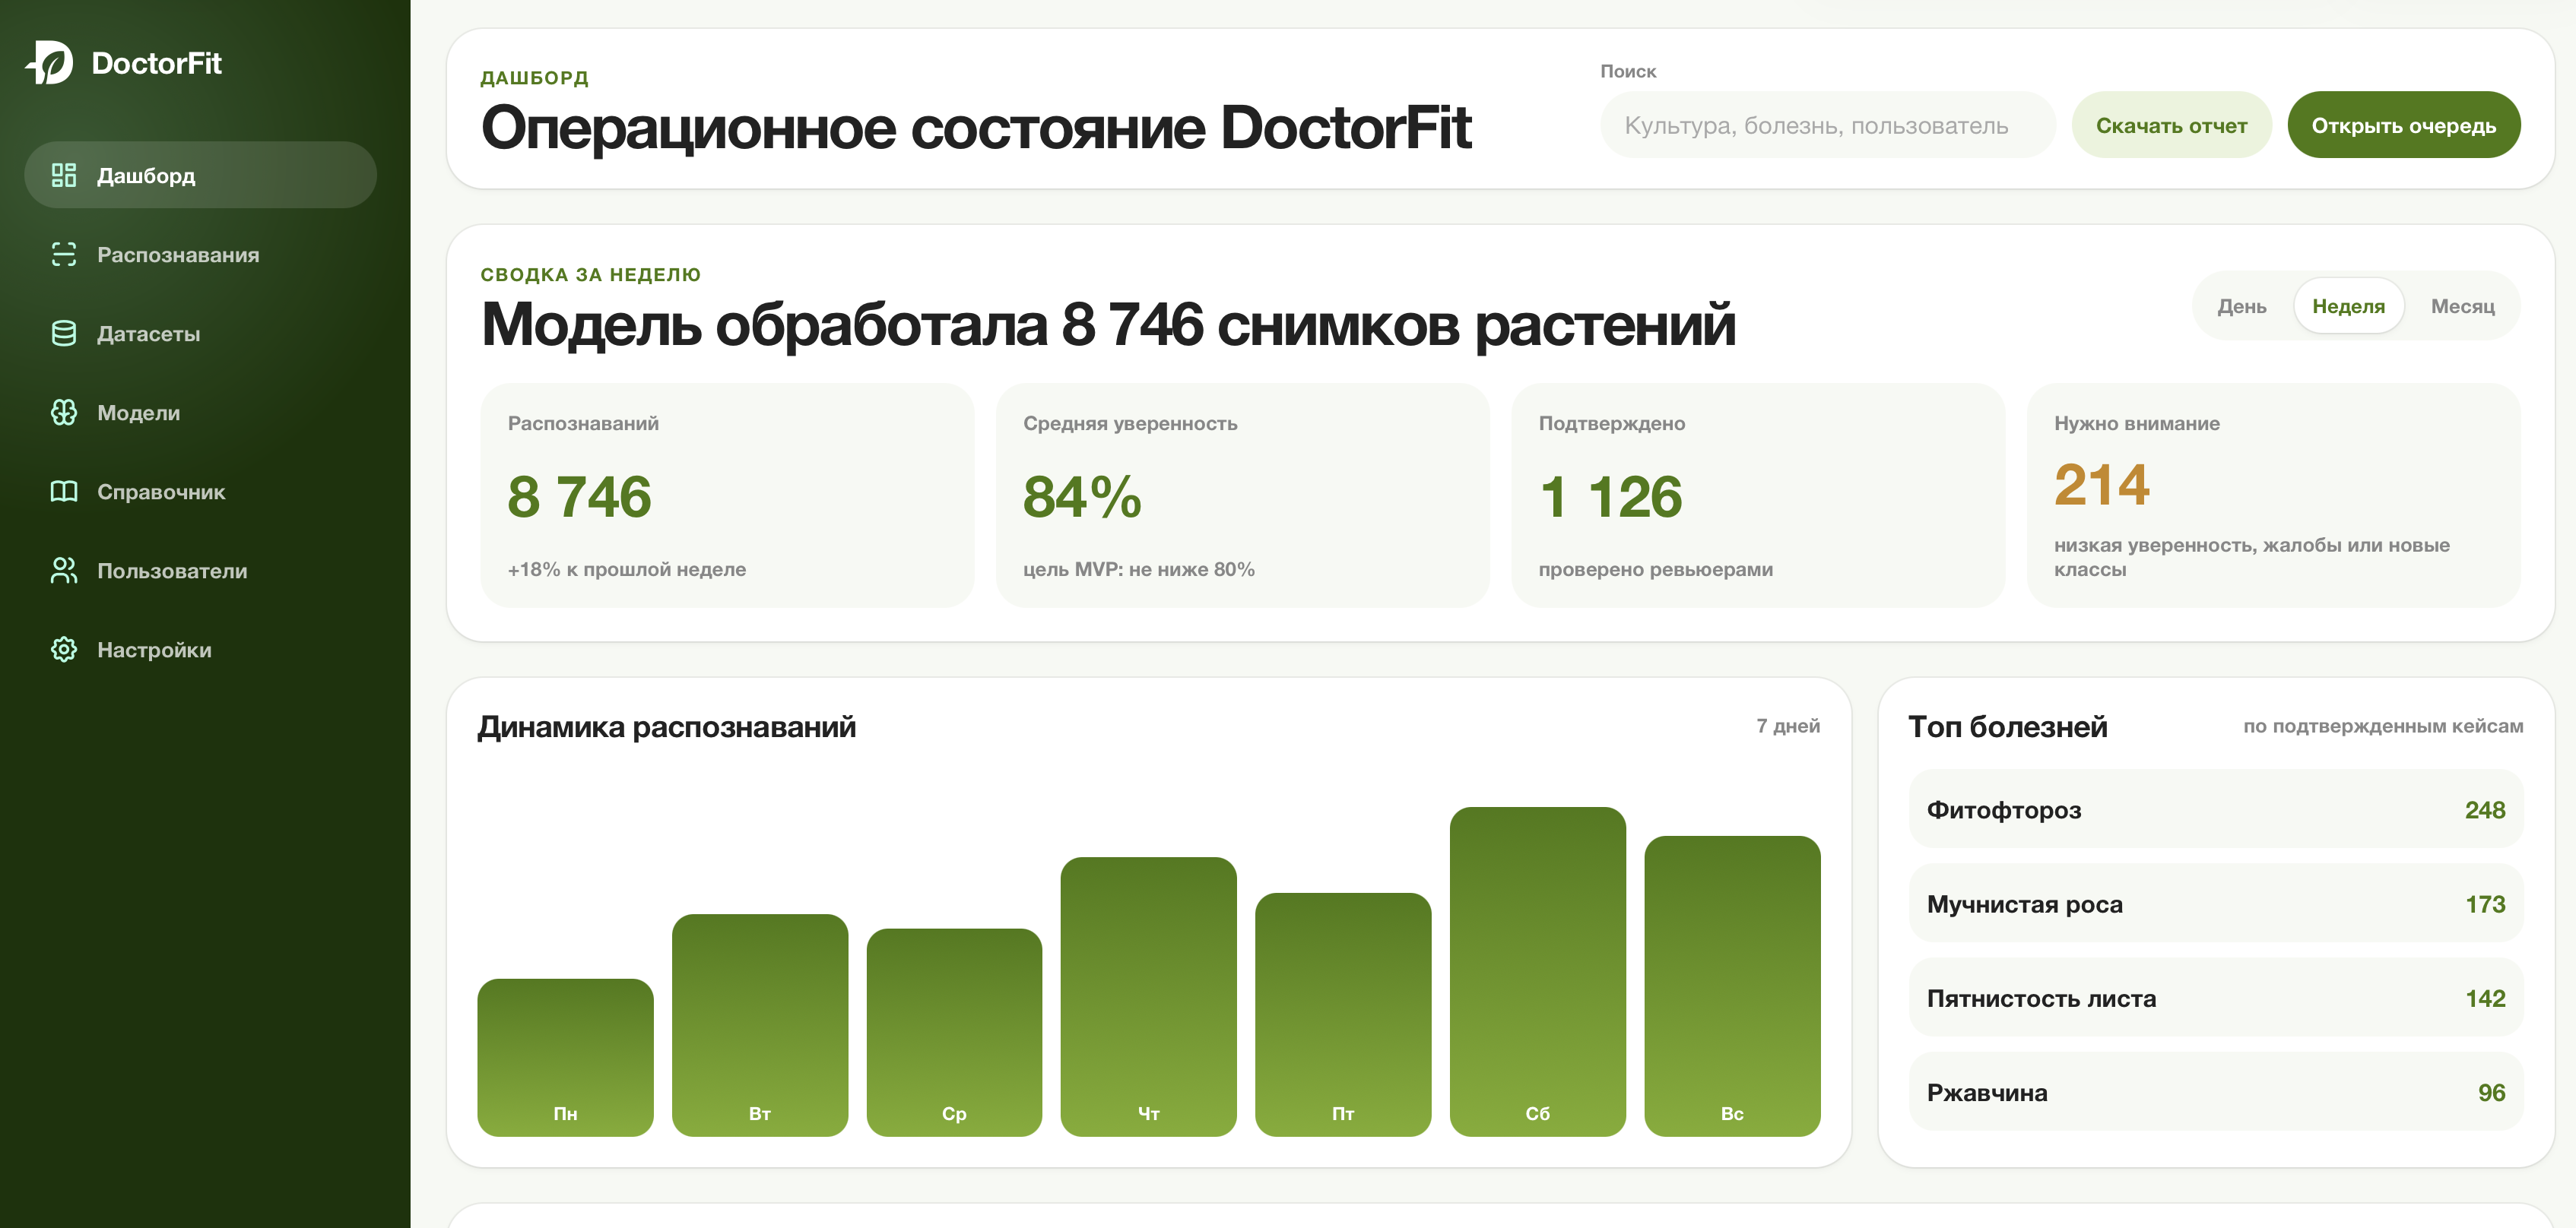The image size is (2576, 1228).
Task: Select the Неделя period tab
Action: (2348, 305)
